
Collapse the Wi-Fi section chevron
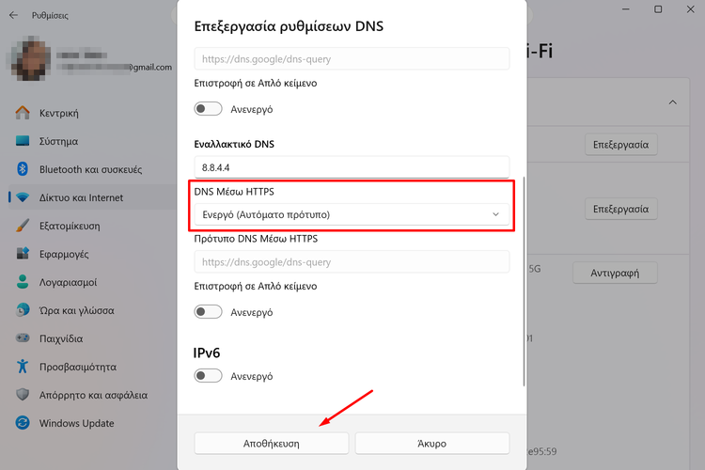(x=673, y=102)
